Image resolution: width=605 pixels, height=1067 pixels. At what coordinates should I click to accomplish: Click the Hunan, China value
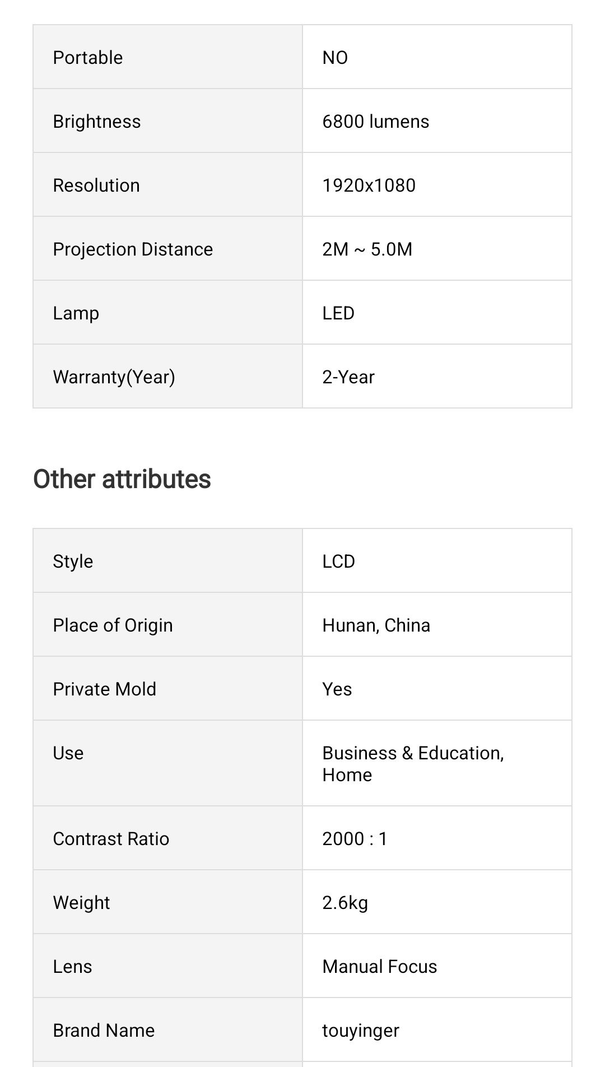point(376,625)
